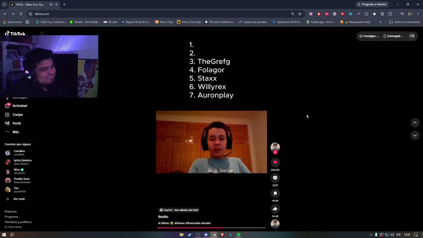Collapse the TikTok sidebar with the panel icon
The image size is (423, 238).
pos(42,34)
